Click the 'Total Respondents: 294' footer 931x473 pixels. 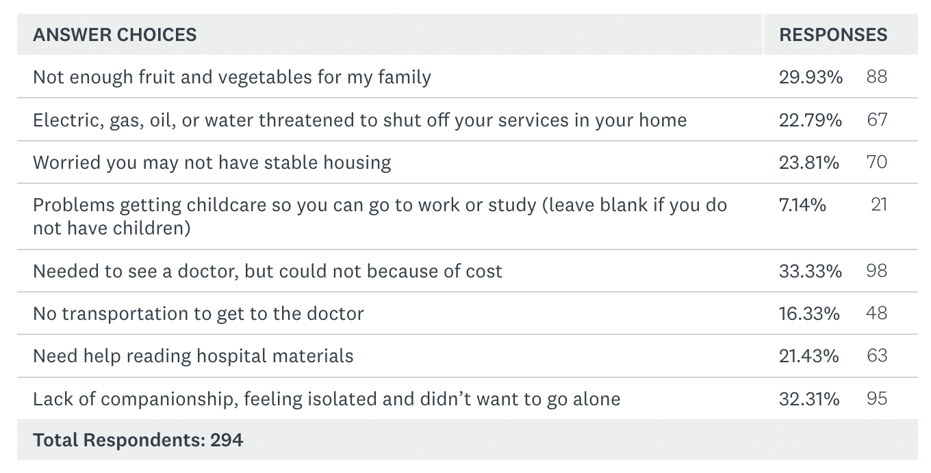(138, 440)
